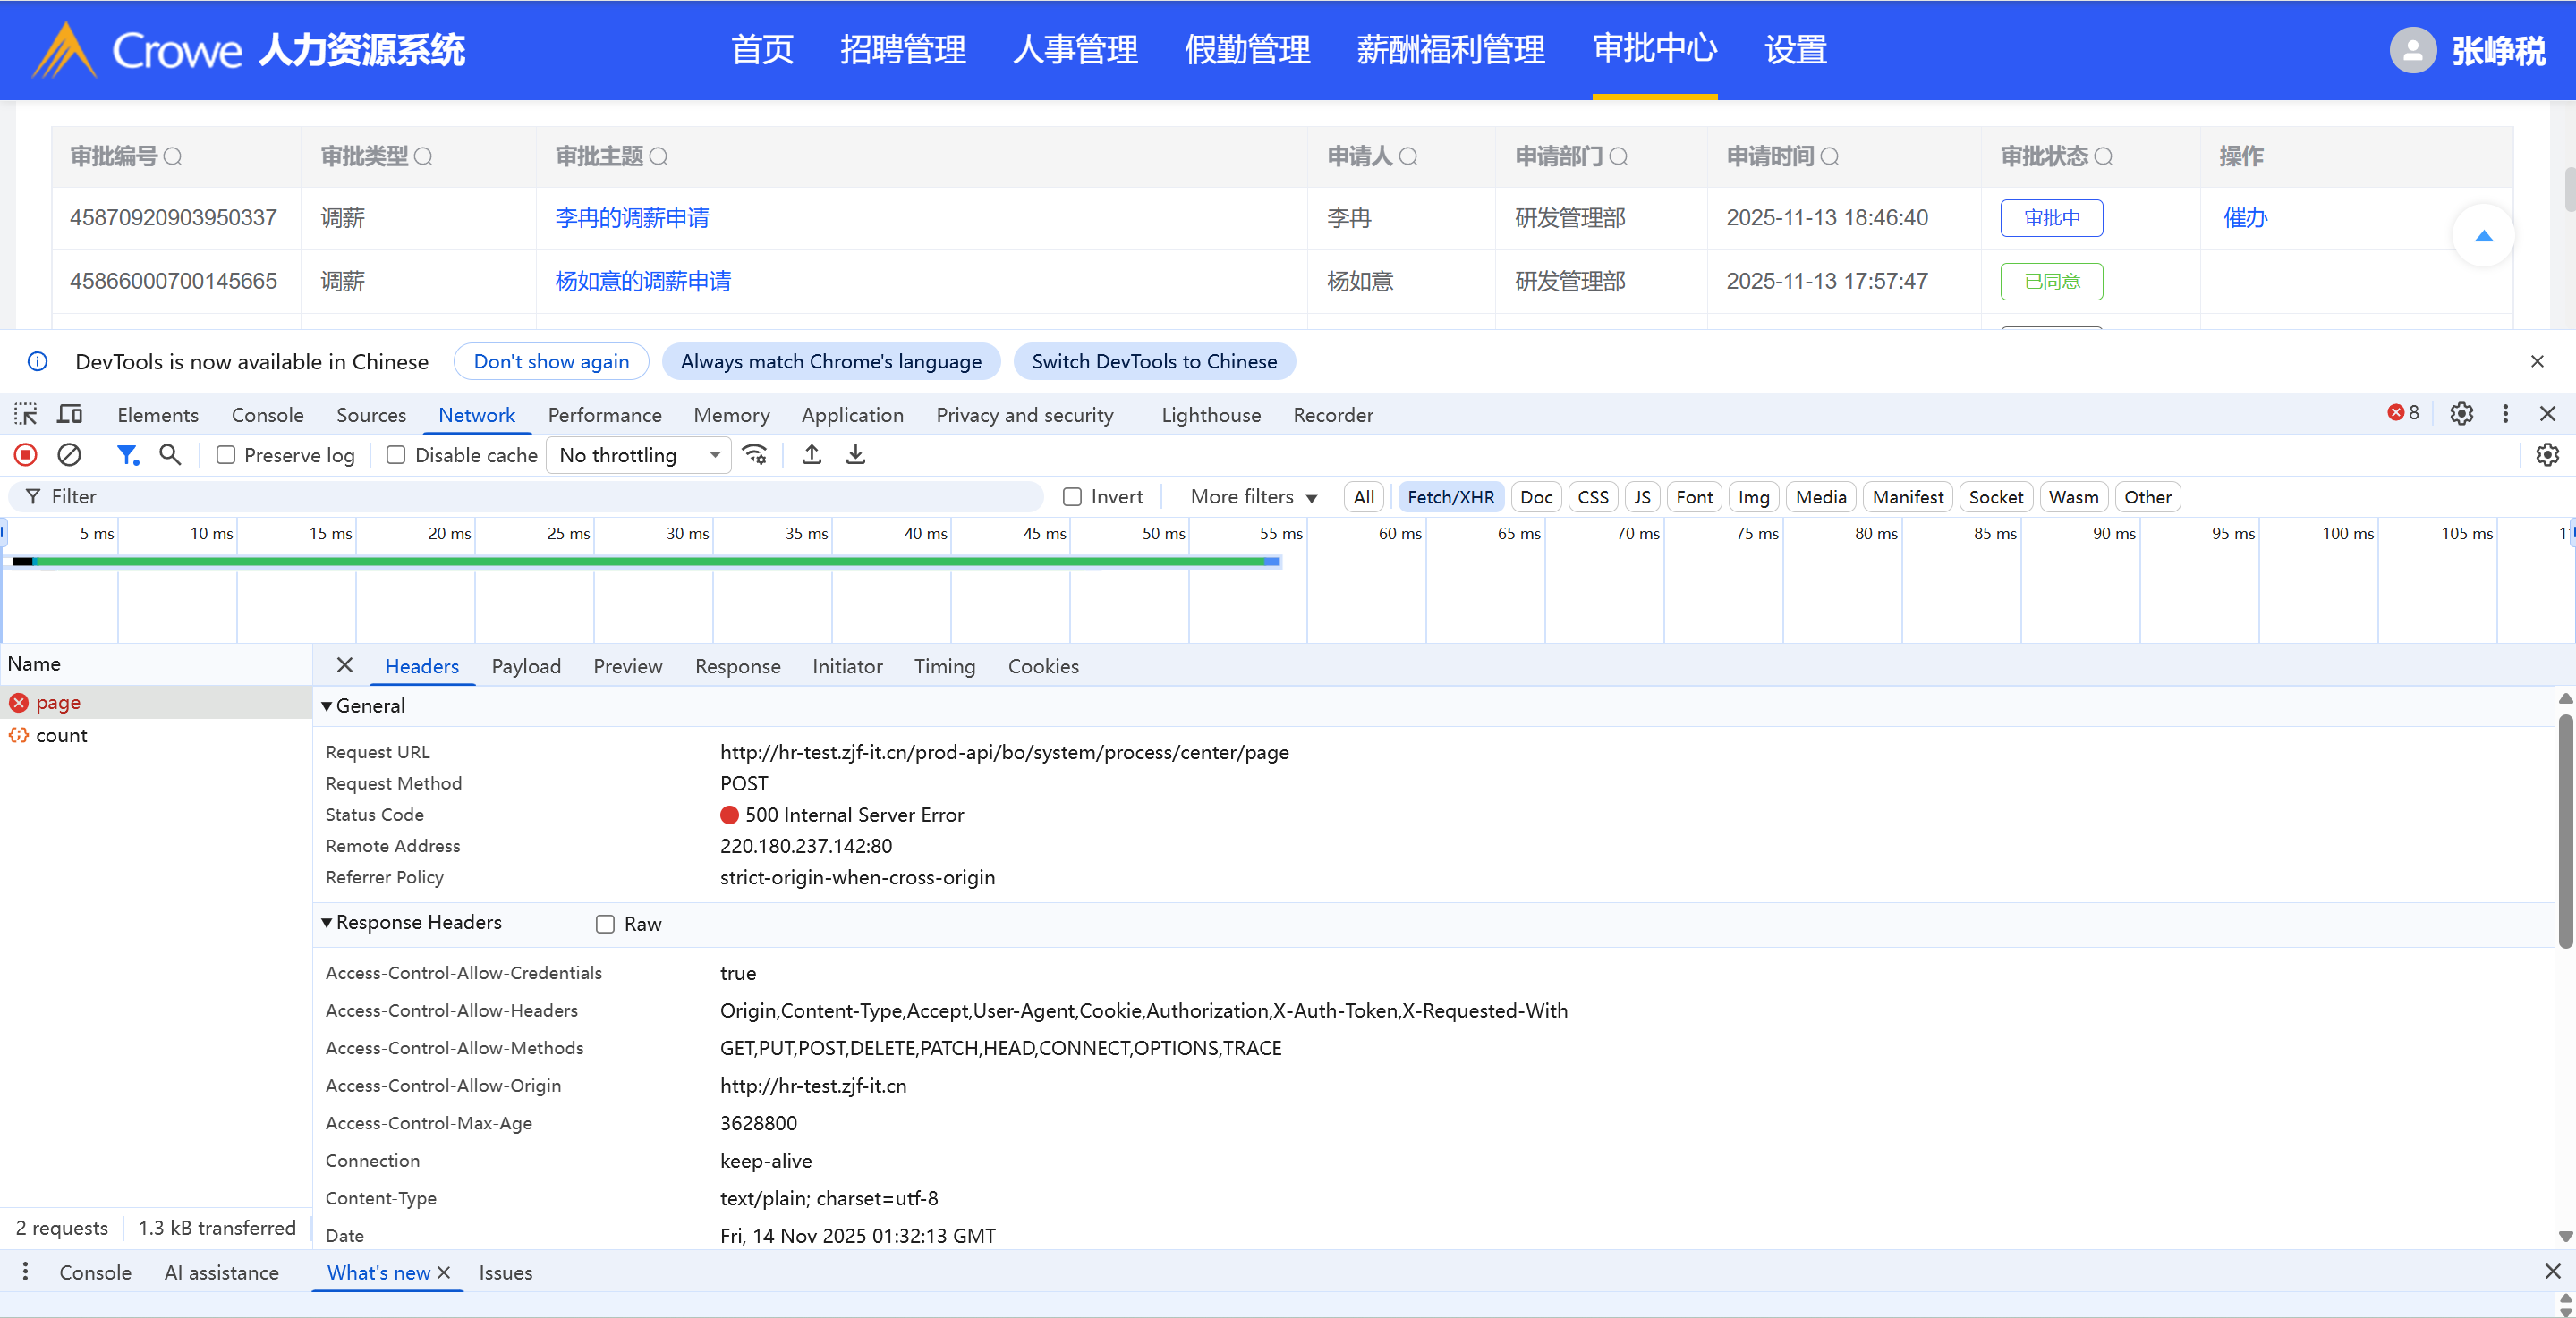The image size is (2576, 1318).
Task: Toggle the network filter funnel icon
Action: 127,456
